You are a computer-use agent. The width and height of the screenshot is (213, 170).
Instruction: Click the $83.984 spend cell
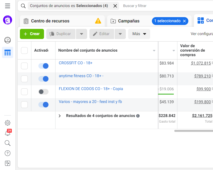coord(167,63)
